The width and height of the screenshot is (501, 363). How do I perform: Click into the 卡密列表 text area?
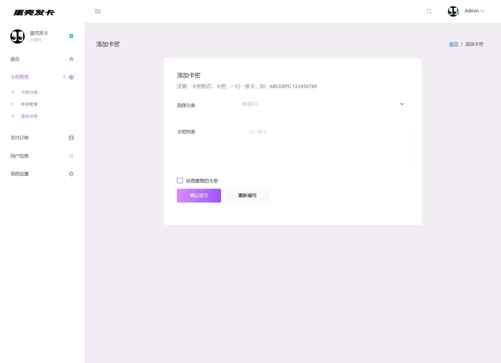(x=323, y=146)
